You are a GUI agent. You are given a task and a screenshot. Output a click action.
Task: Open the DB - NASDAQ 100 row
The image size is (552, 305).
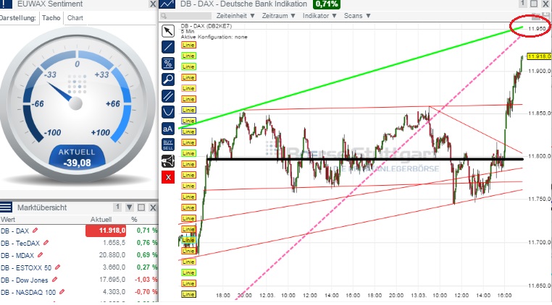(79, 292)
